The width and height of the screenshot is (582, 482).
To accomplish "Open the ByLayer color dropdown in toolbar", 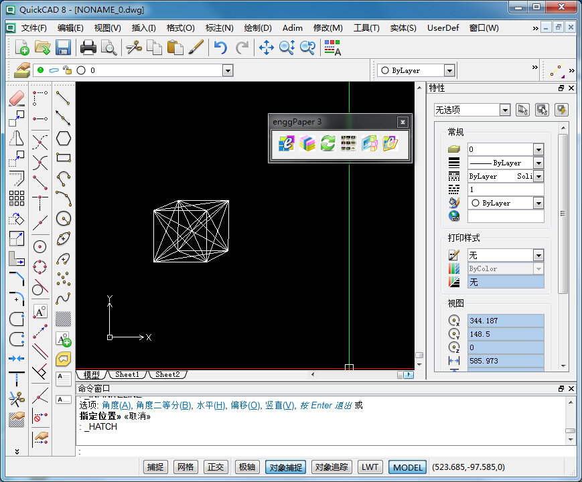I will click(449, 70).
